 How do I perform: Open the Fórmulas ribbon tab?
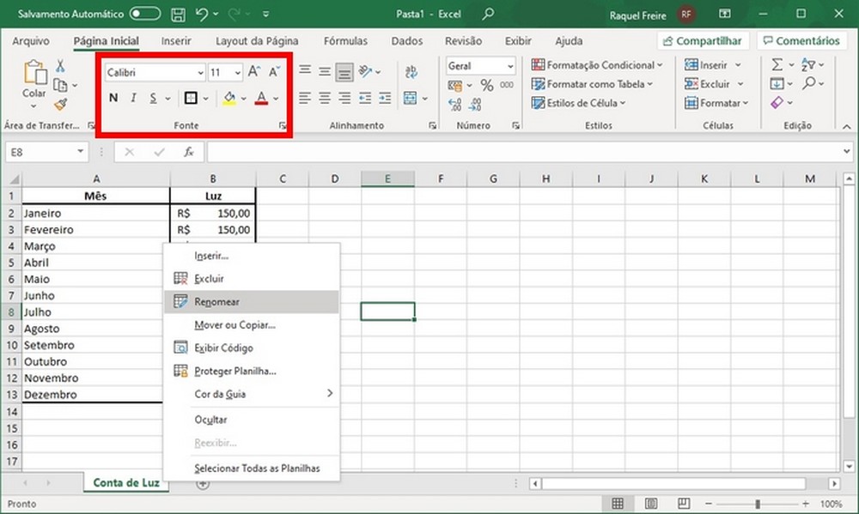coord(345,41)
